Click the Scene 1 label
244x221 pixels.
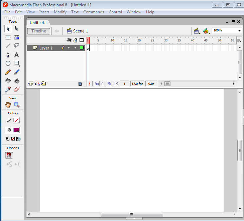pyautogui.click(x=81, y=31)
